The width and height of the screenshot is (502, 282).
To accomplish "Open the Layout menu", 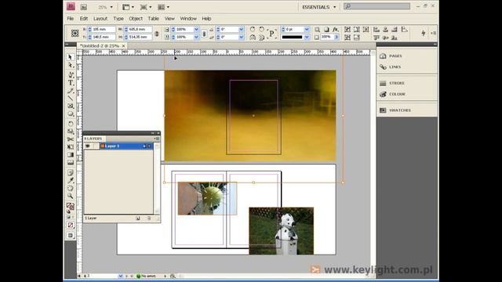I will click(x=100, y=19).
